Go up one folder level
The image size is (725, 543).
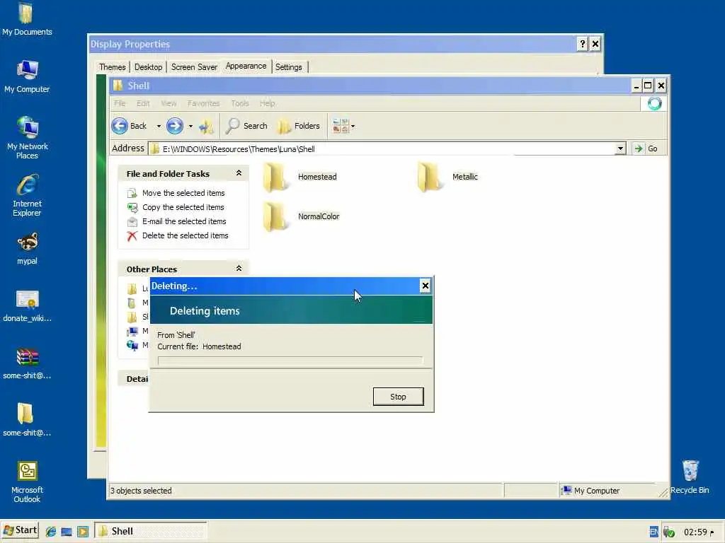click(x=206, y=126)
